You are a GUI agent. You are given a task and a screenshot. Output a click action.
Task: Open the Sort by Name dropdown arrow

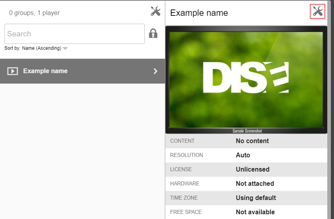click(x=65, y=48)
